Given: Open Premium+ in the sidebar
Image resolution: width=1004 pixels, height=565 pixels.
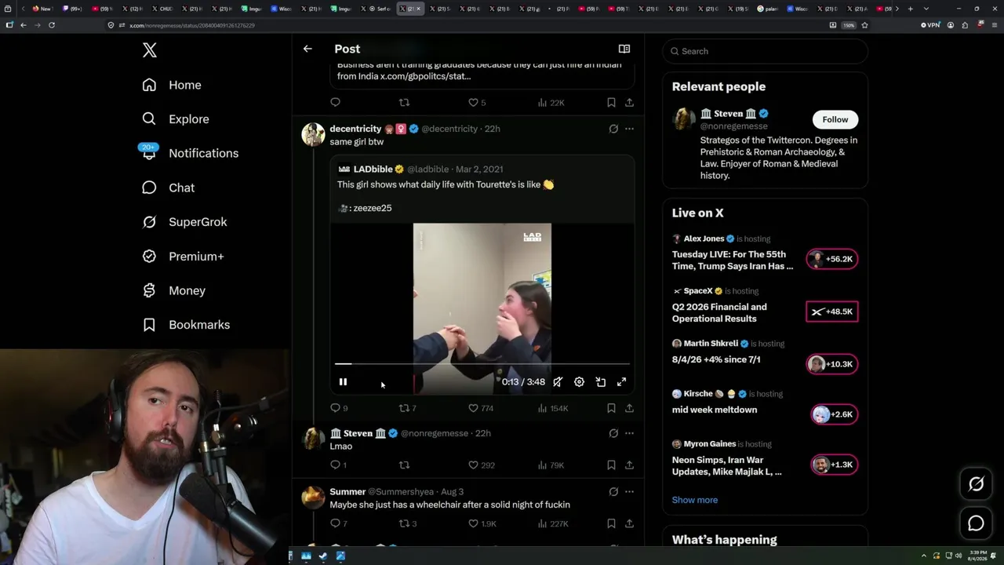Looking at the screenshot, I should click(x=183, y=257).
